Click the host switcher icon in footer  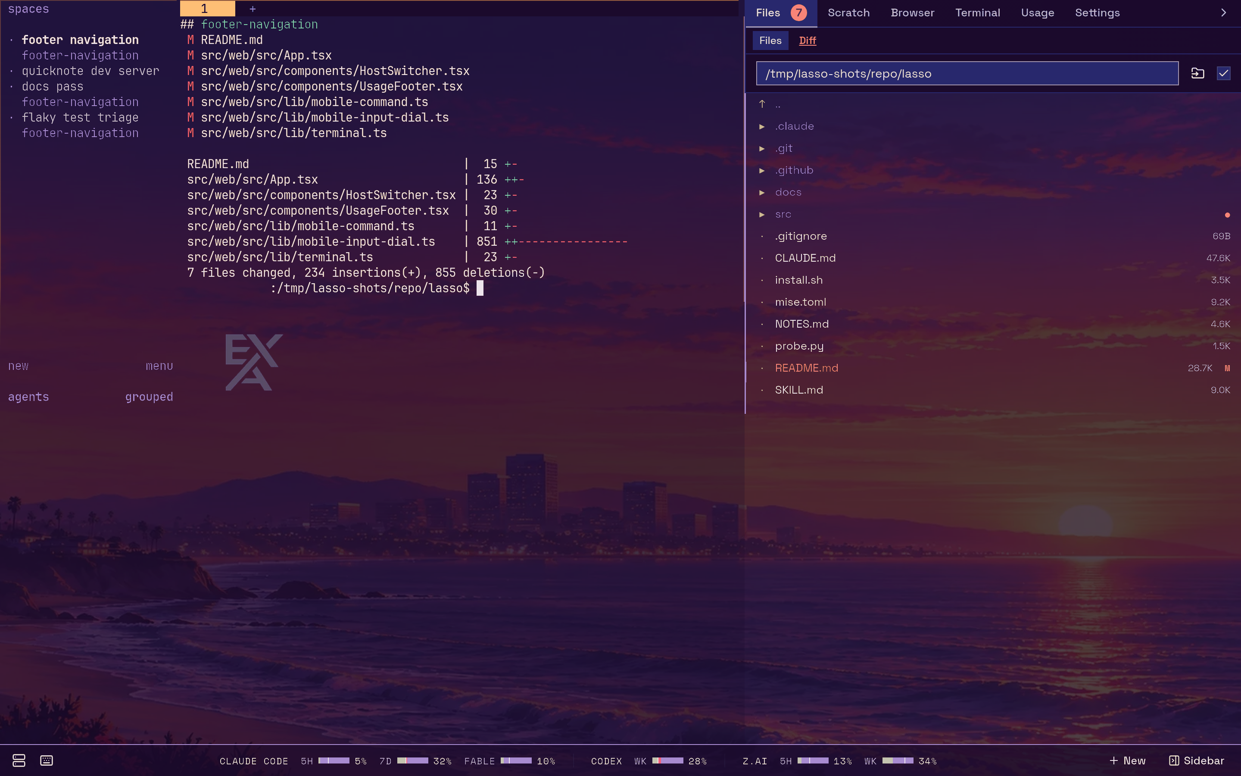(x=19, y=760)
